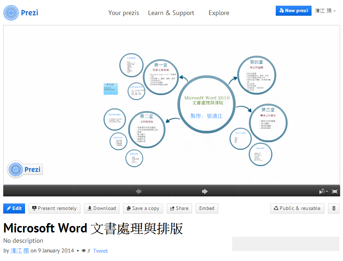Click the prezi title Microsoft Word 文書處理與排版
Image resolution: width=343 pixels, height=261 pixels.
pyautogui.click(x=93, y=229)
